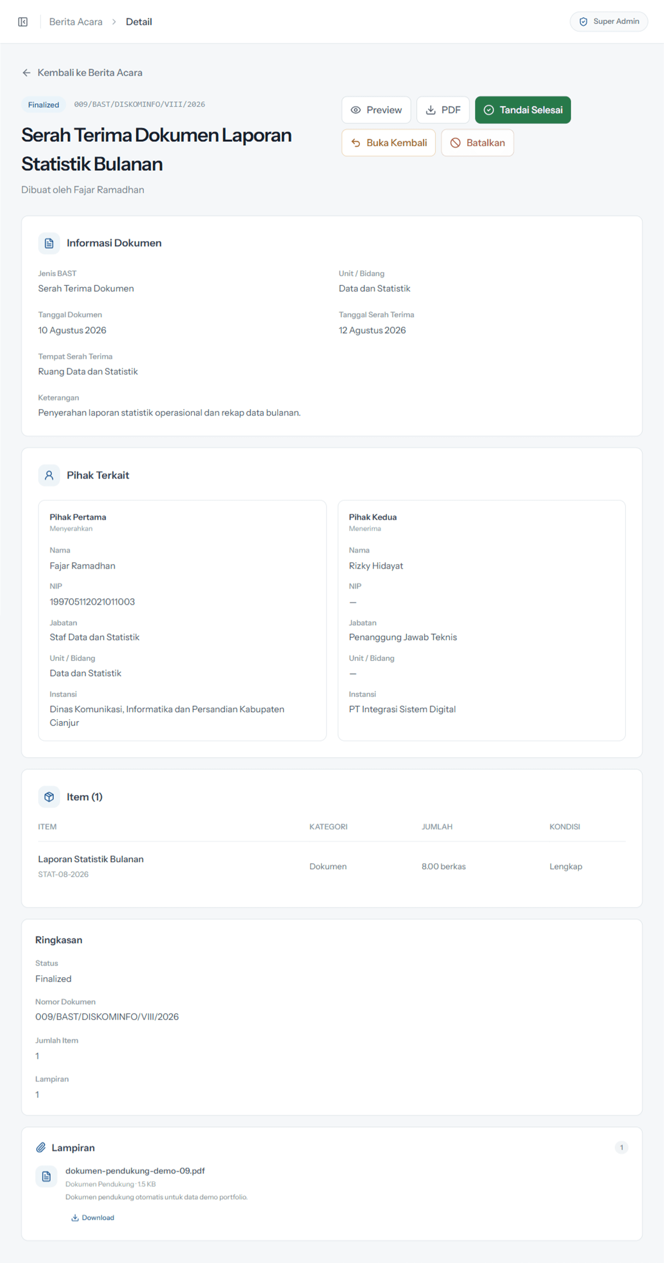664x1263 pixels.
Task: Select Ruang Data dan Statistik location
Action: [x=88, y=372]
